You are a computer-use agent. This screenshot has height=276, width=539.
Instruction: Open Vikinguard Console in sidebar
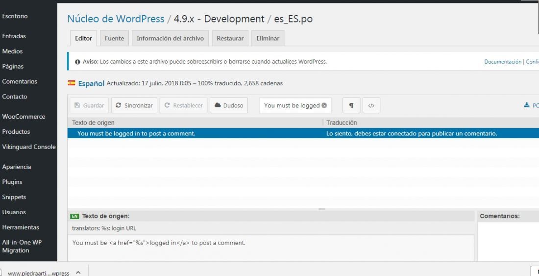tap(29, 147)
